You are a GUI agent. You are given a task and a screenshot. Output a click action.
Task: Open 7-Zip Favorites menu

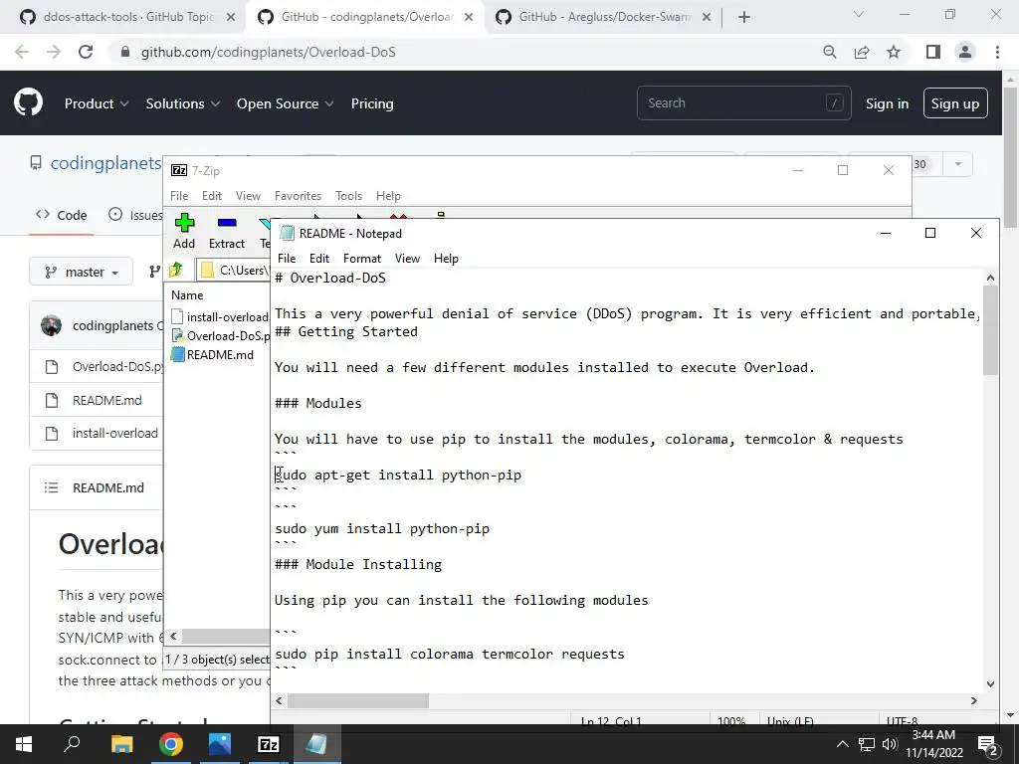click(x=298, y=196)
